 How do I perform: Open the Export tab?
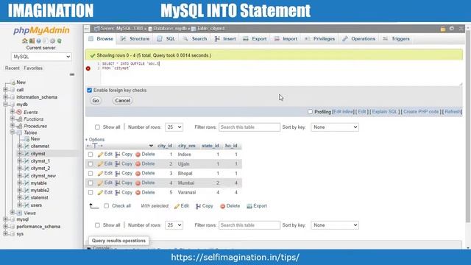[x=255, y=39]
